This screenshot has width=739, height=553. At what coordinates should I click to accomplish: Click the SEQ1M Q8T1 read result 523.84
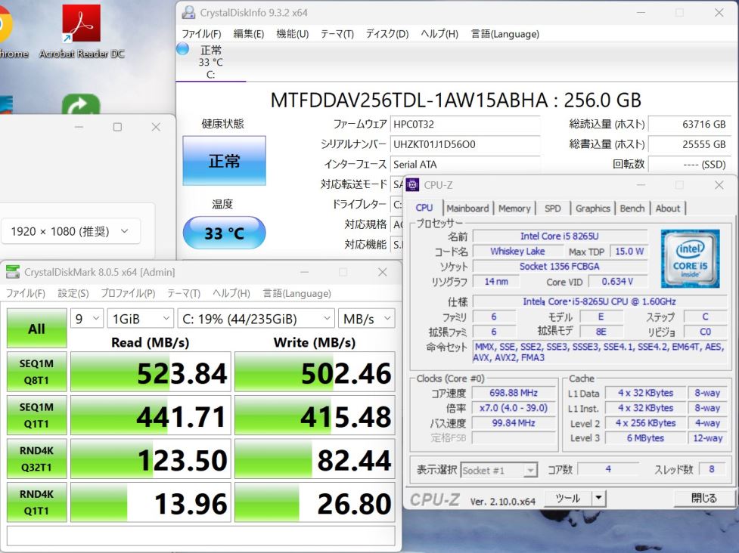[x=151, y=372]
